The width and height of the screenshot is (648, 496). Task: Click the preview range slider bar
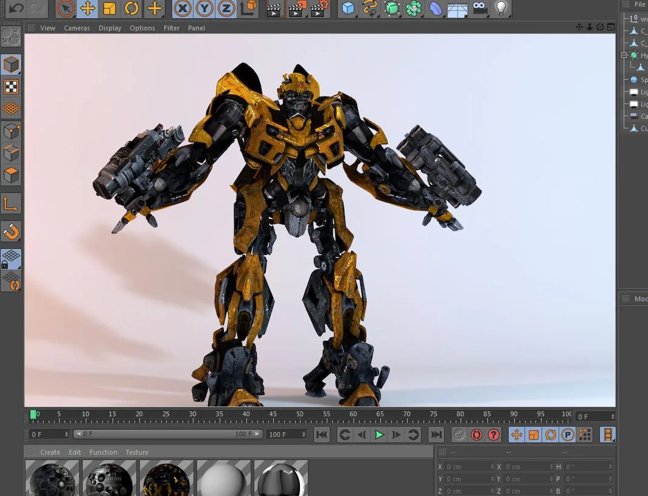(x=167, y=434)
